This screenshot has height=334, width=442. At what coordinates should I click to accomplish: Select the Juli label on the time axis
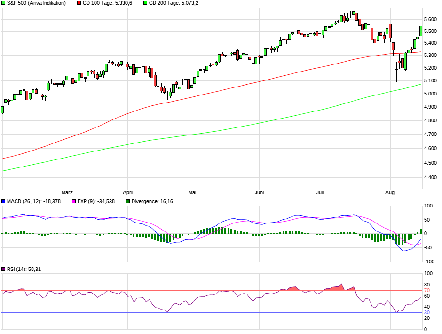(319, 192)
